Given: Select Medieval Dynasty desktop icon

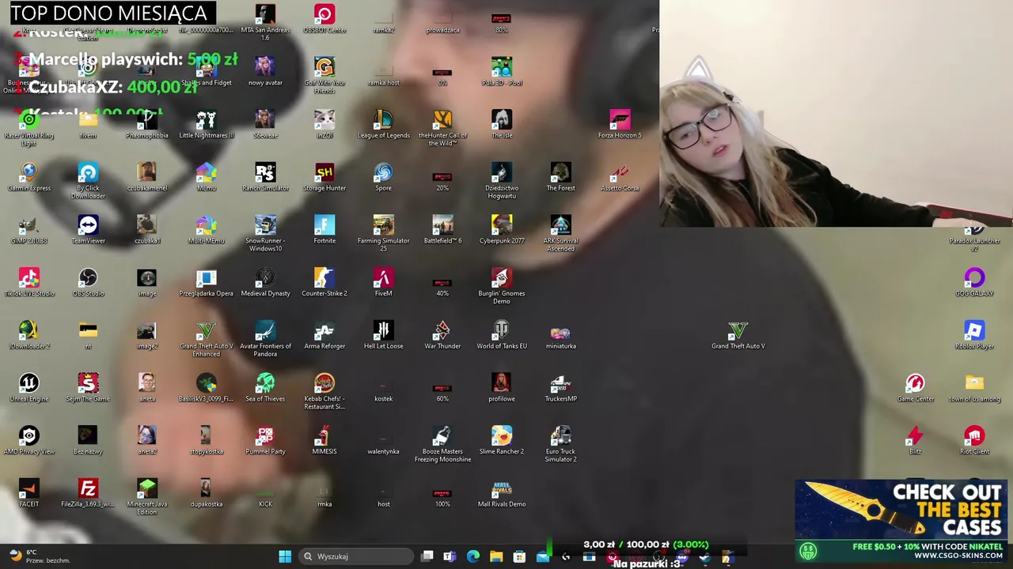Looking at the screenshot, I should pyautogui.click(x=265, y=282).
